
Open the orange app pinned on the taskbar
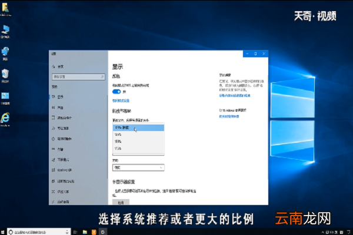point(94,232)
